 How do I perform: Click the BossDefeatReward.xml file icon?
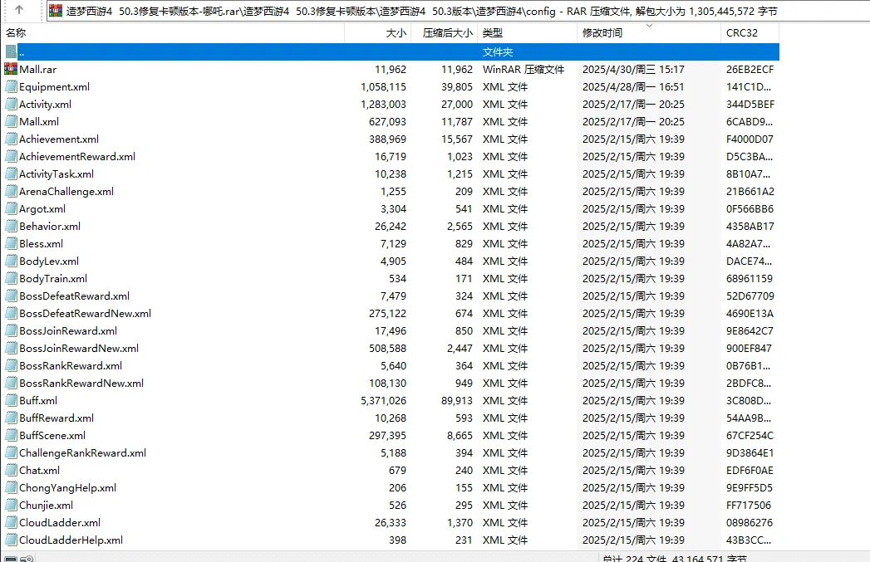point(11,296)
